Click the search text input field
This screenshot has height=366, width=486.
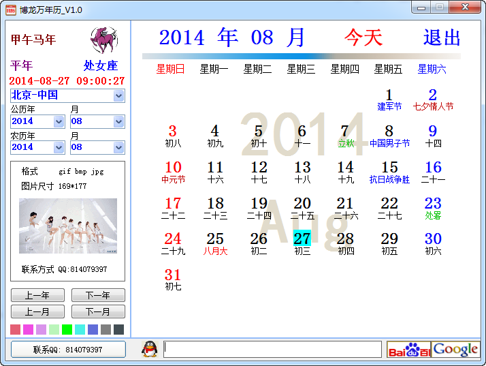click(x=272, y=350)
